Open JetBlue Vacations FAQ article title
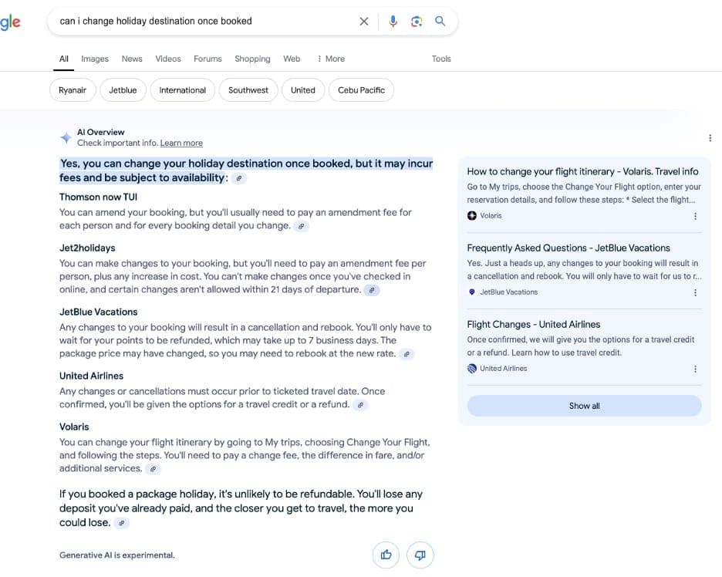Viewport: 722px width, 577px height. click(x=568, y=248)
